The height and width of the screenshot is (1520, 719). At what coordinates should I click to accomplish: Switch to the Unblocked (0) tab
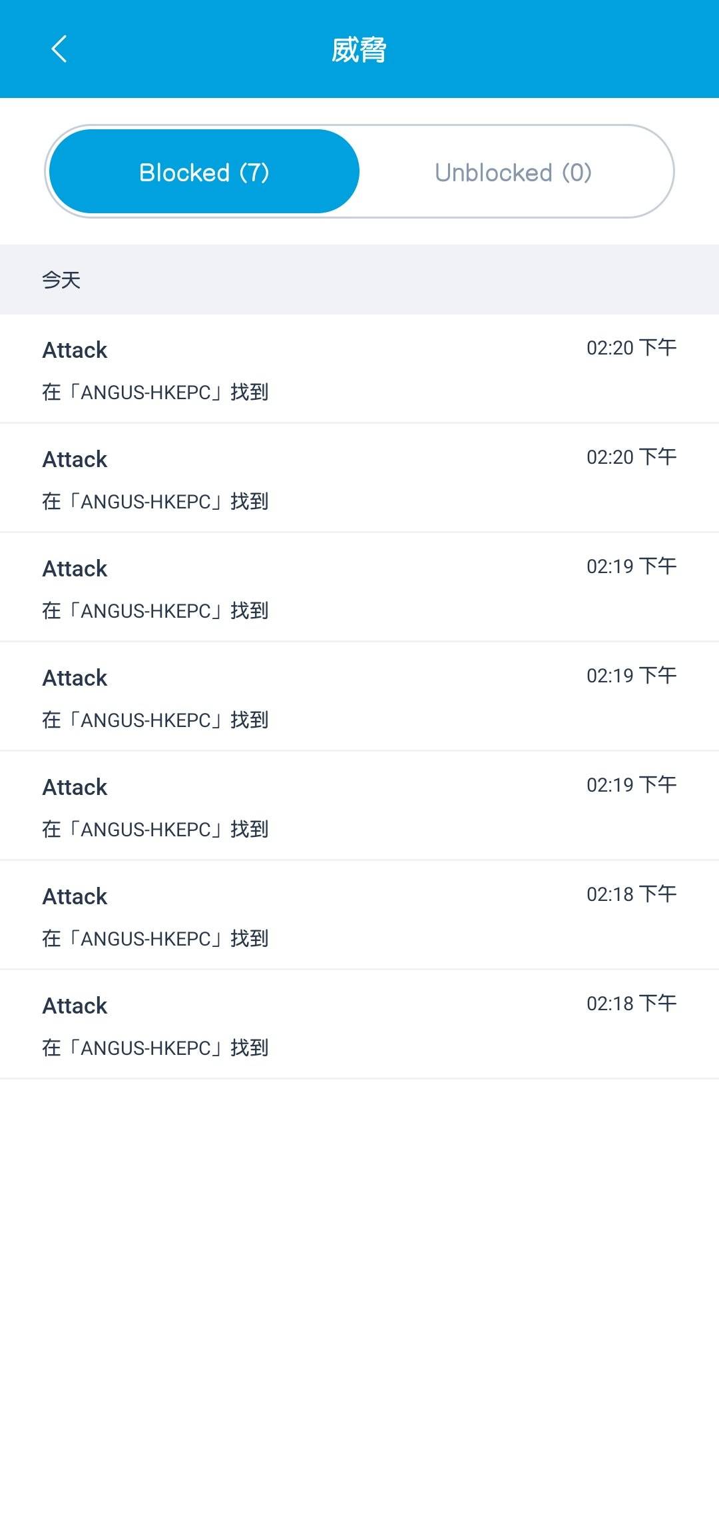[513, 172]
